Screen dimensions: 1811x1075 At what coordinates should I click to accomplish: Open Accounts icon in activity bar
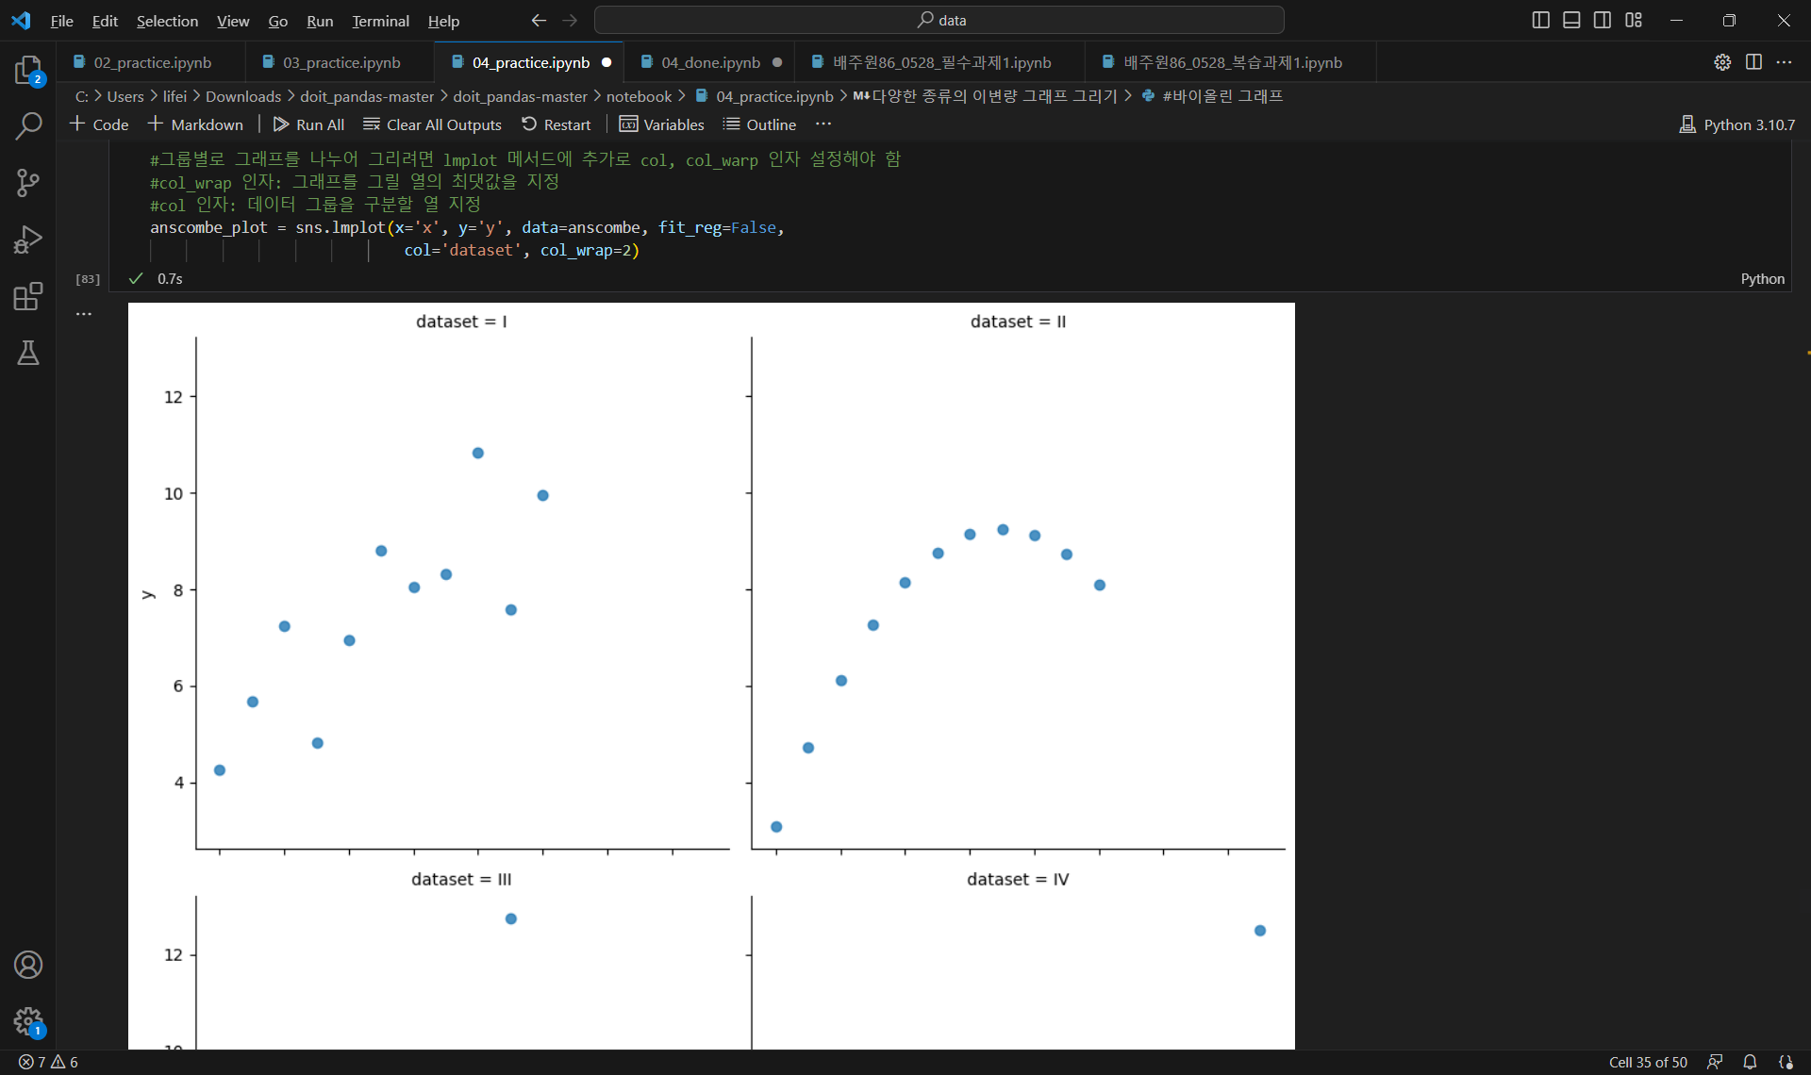coord(28,965)
